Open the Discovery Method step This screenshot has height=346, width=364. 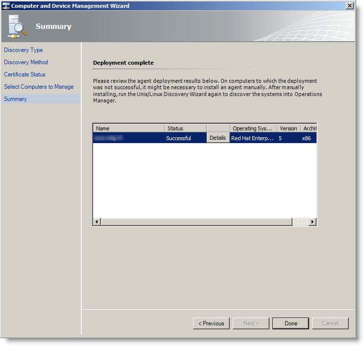tap(26, 62)
